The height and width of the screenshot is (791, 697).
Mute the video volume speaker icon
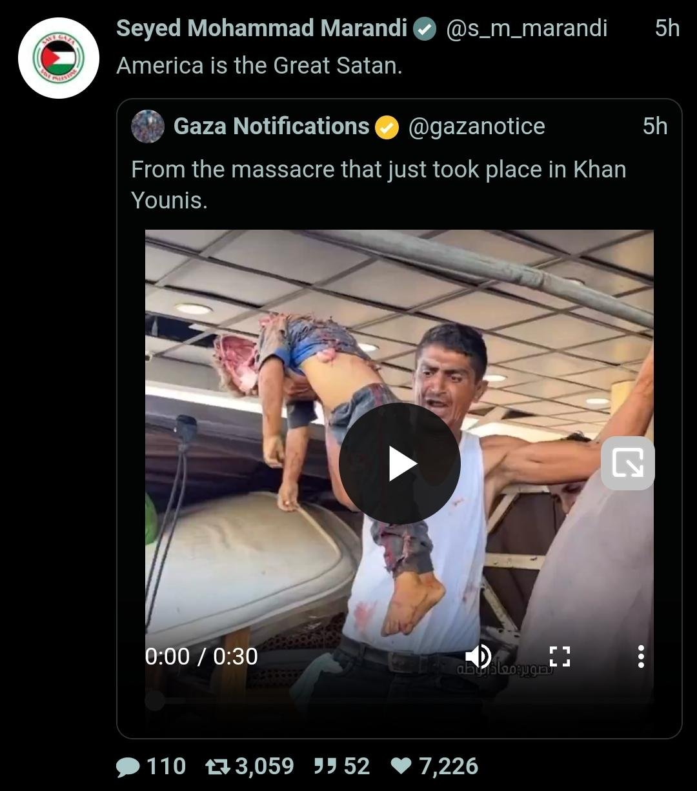pos(478,656)
